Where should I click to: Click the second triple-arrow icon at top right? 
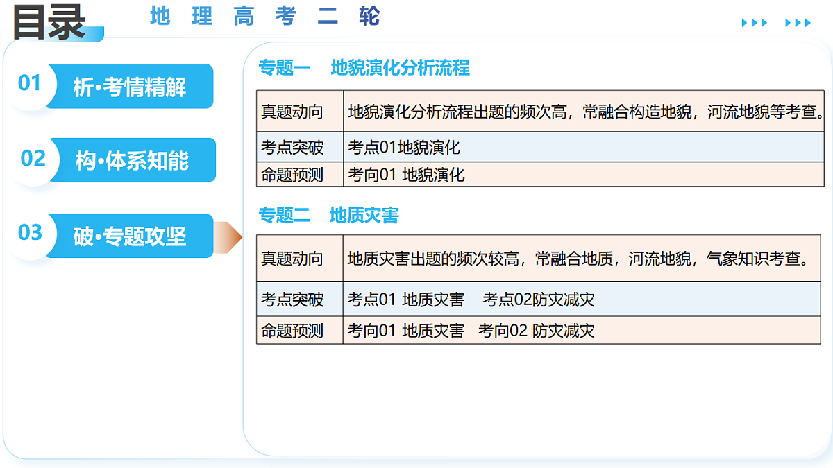point(798,23)
